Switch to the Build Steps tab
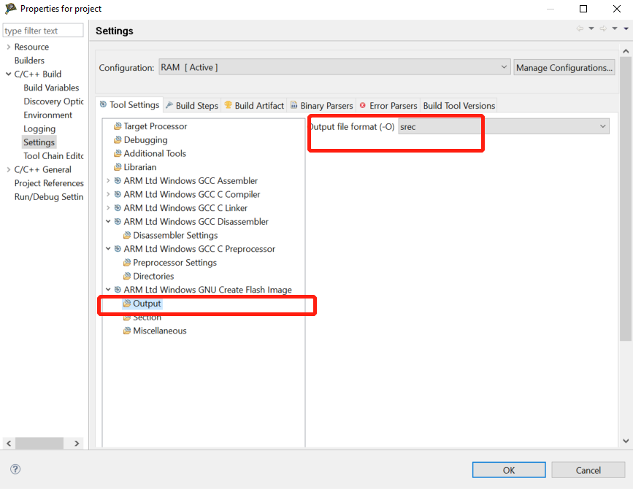Viewport: 633px width, 489px height. click(x=191, y=104)
